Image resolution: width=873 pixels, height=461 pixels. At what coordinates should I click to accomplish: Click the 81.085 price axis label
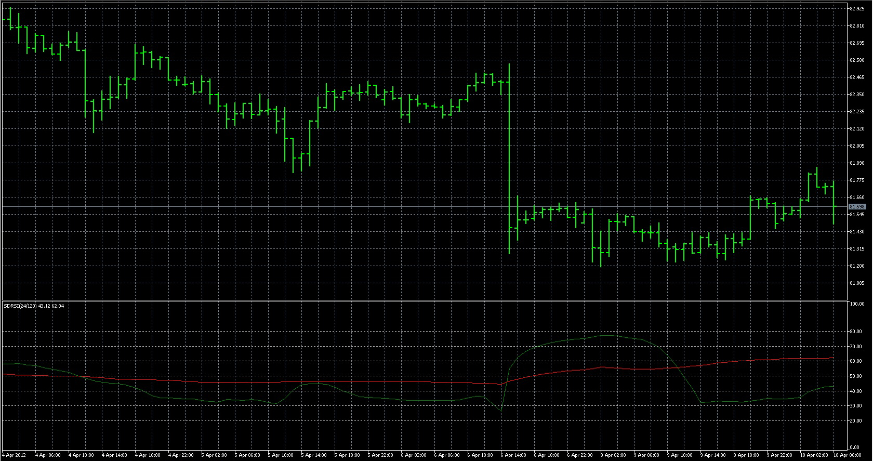tap(857, 283)
